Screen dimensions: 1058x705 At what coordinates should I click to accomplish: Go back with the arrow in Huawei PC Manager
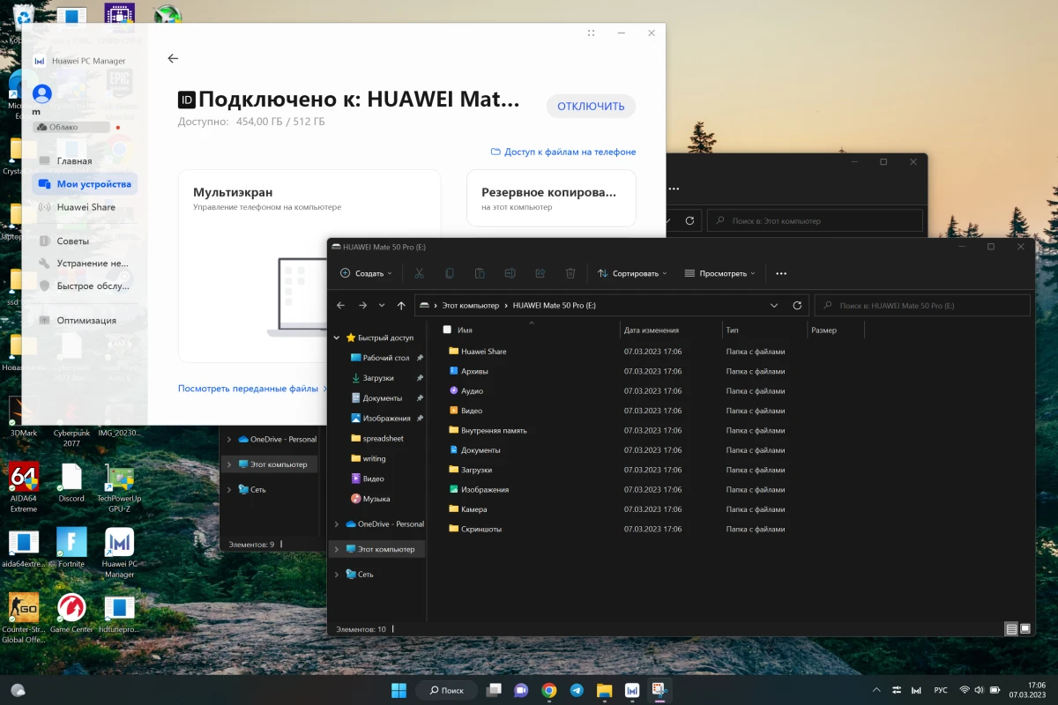tap(173, 59)
